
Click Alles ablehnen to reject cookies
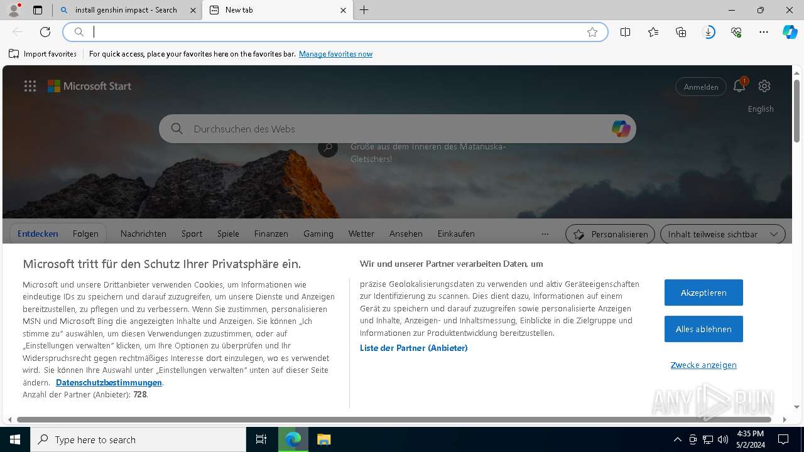coord(703,329)
